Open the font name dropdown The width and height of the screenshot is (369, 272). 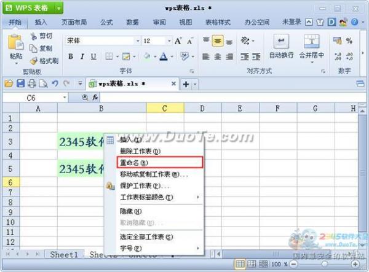click(x=138, y=41)
